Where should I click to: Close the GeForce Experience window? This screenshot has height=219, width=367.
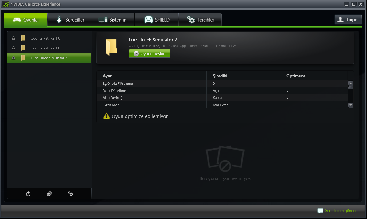tap(361, 4)
